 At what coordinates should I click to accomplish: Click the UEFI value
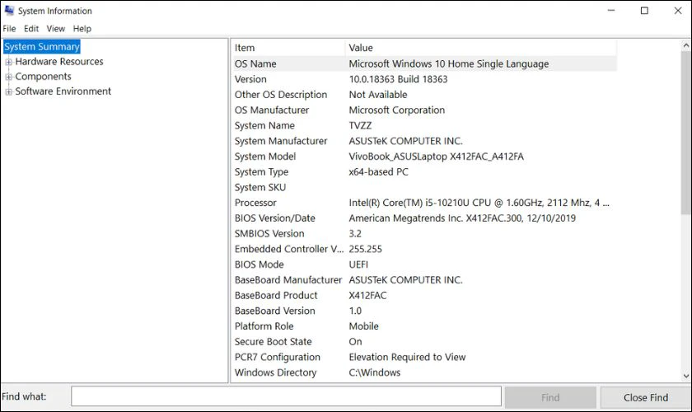click(358, 265)
